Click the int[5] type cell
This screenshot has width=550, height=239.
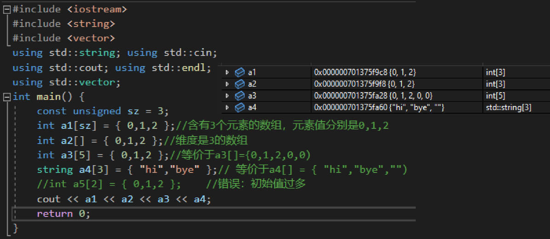point(496,96)
